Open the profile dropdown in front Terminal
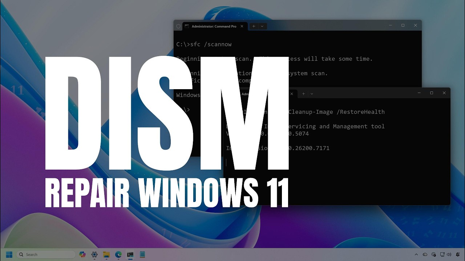The height and width of the screenshot is (261, 465). pyautogui.click(x=312, y=94)
